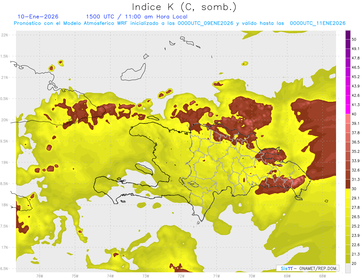Click the latitude axis label '21N'
This screenshot has width=362, height=280.
[x=5, y=77]
